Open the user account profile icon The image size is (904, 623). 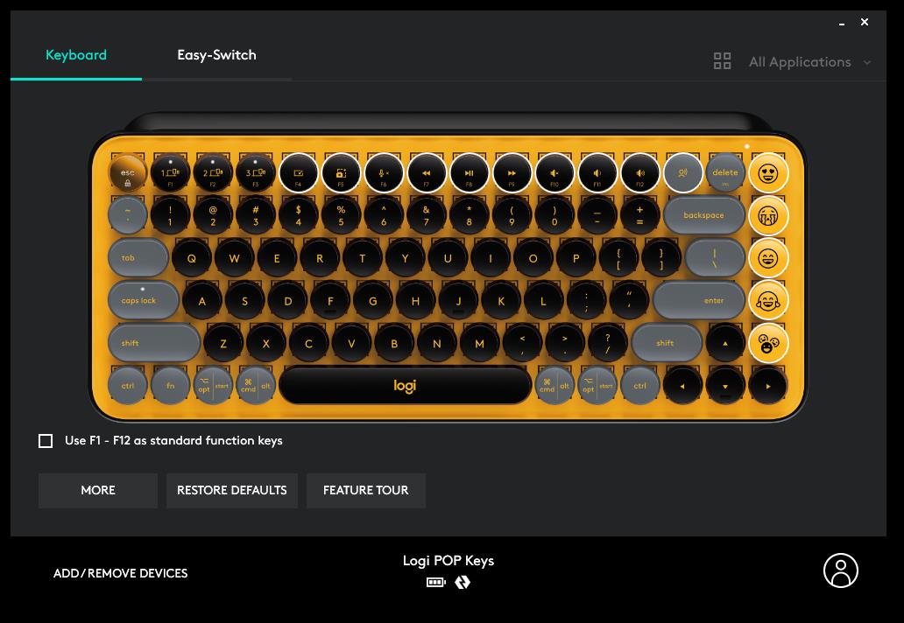point(841,570)
